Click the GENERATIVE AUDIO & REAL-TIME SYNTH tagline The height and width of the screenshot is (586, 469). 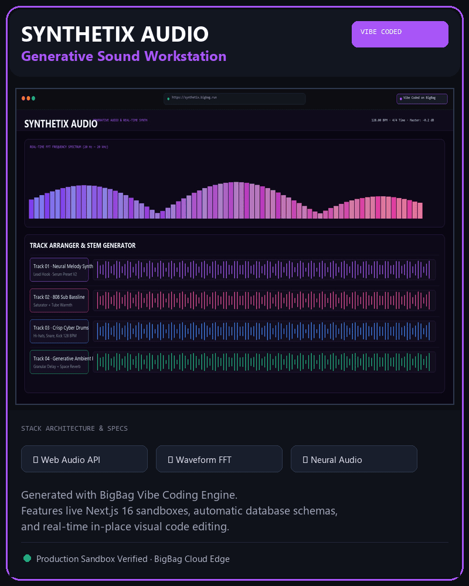(120, 120)
